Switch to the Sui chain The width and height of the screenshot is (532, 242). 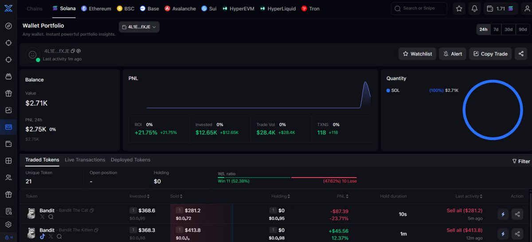pos(209,8)
